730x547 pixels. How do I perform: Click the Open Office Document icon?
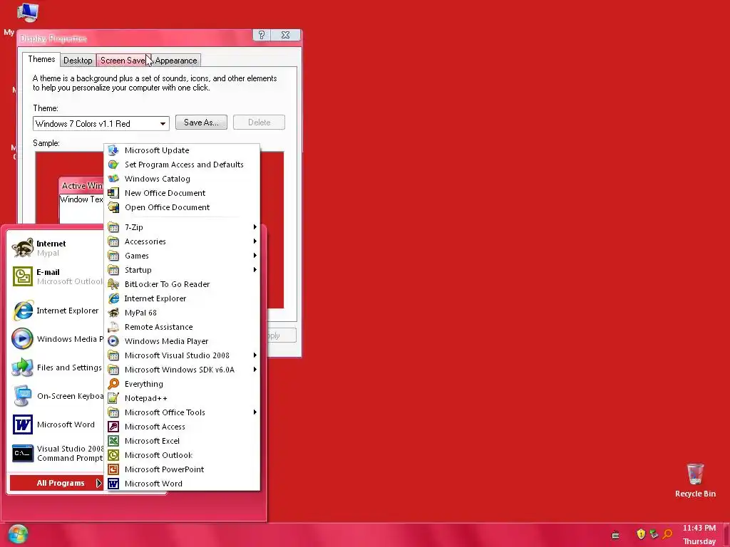tap(113, 207)
